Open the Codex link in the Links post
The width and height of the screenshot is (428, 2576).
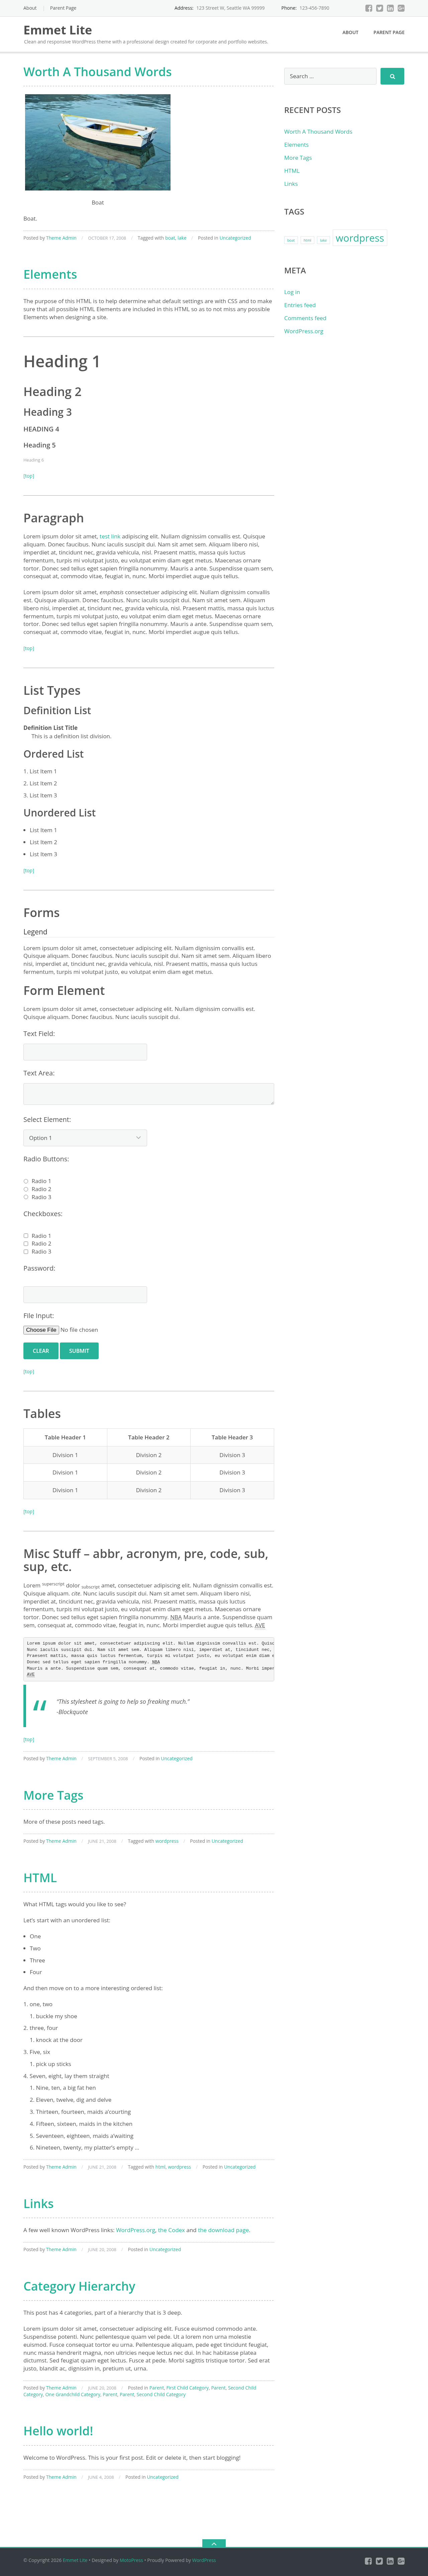171,2230
